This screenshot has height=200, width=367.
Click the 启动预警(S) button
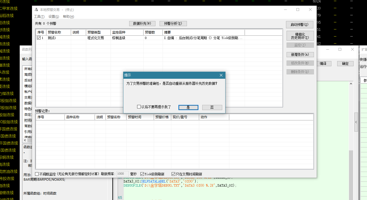coord(300,25)
